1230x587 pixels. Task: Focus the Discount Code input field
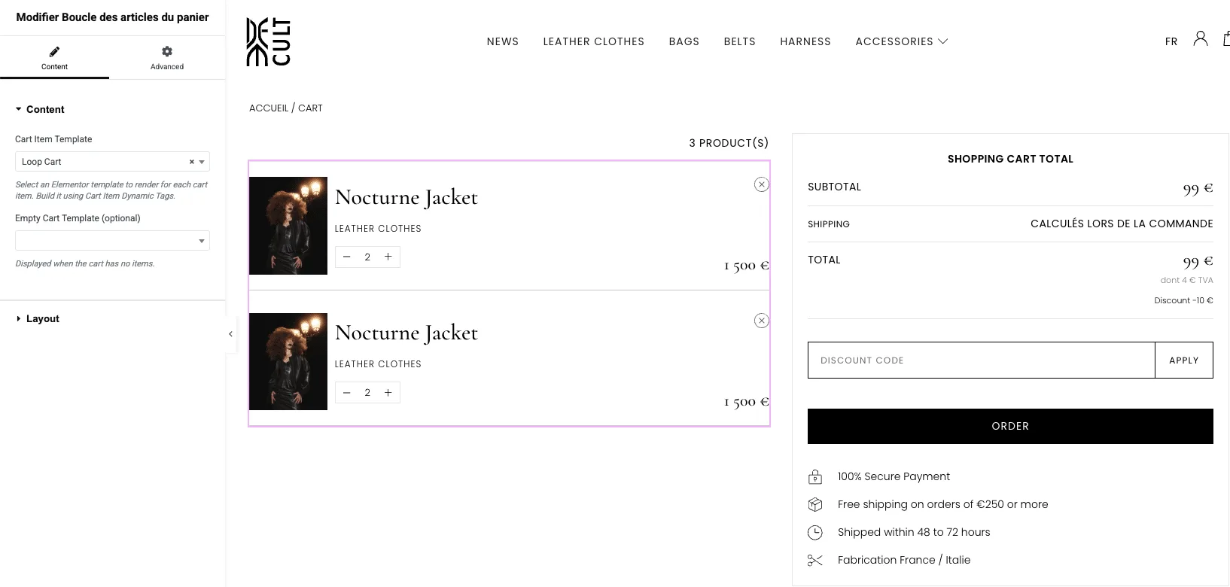click(x=981, y=360)
